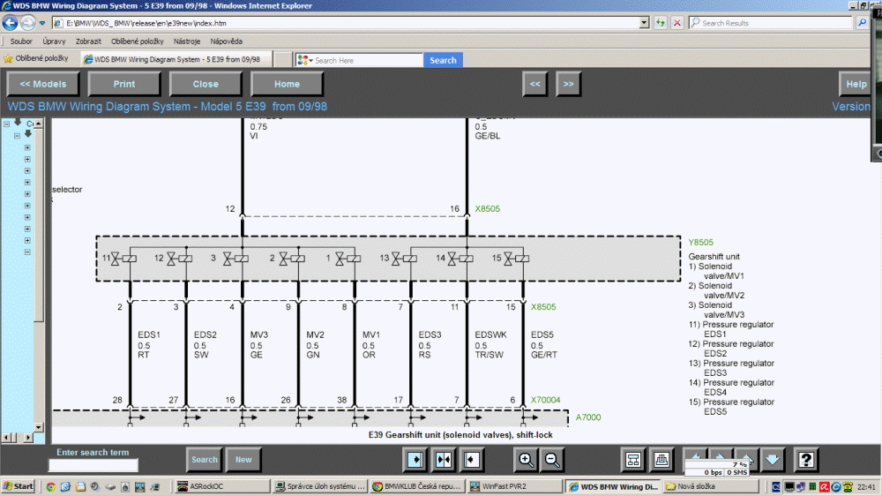
Task: Open the Oblíbené položky menu
Action: (x=138, y=41)
